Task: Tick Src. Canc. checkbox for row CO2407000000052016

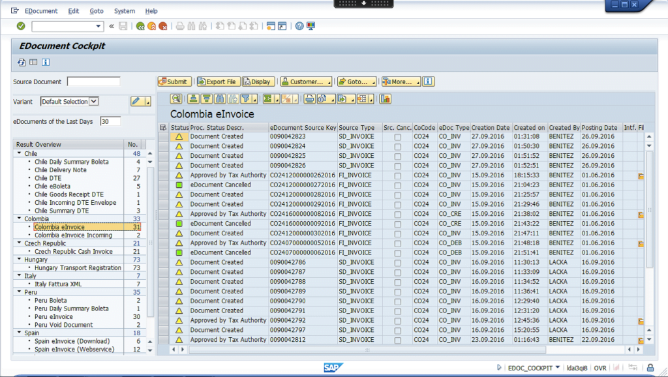Action: point(397,244)
